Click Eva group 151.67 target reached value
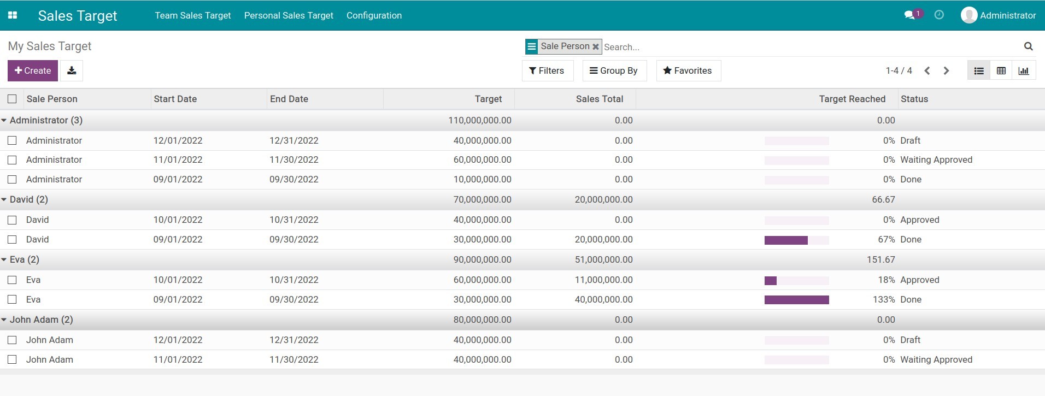This screenshot has width=1045, height=396. point(880,259)
